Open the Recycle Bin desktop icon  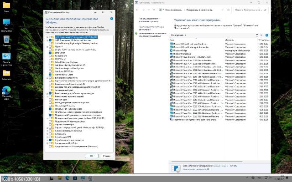[x=6, y=40]
